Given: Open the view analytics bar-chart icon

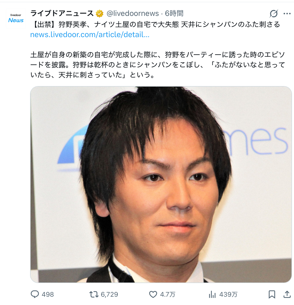Looking at the screenshot, I should click(212, 294).
